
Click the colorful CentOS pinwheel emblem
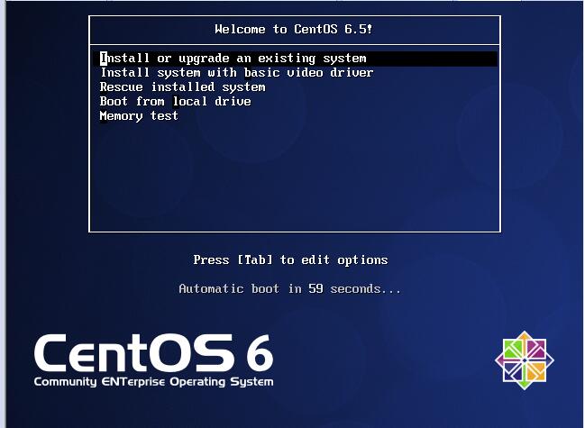tap(525, 360)
